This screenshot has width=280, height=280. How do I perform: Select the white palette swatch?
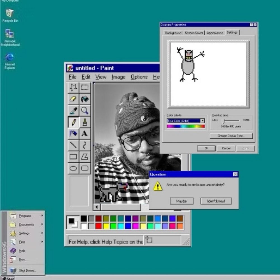(x=84, y=226)
